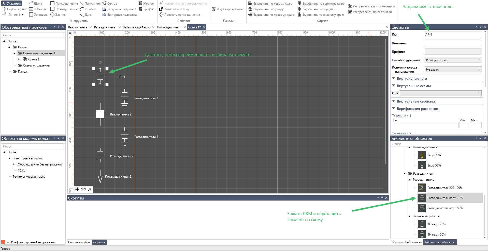This screenshot has height=251, width=488.
Task: Select the Эллипс ellipse tool
Action: point(58,15)
